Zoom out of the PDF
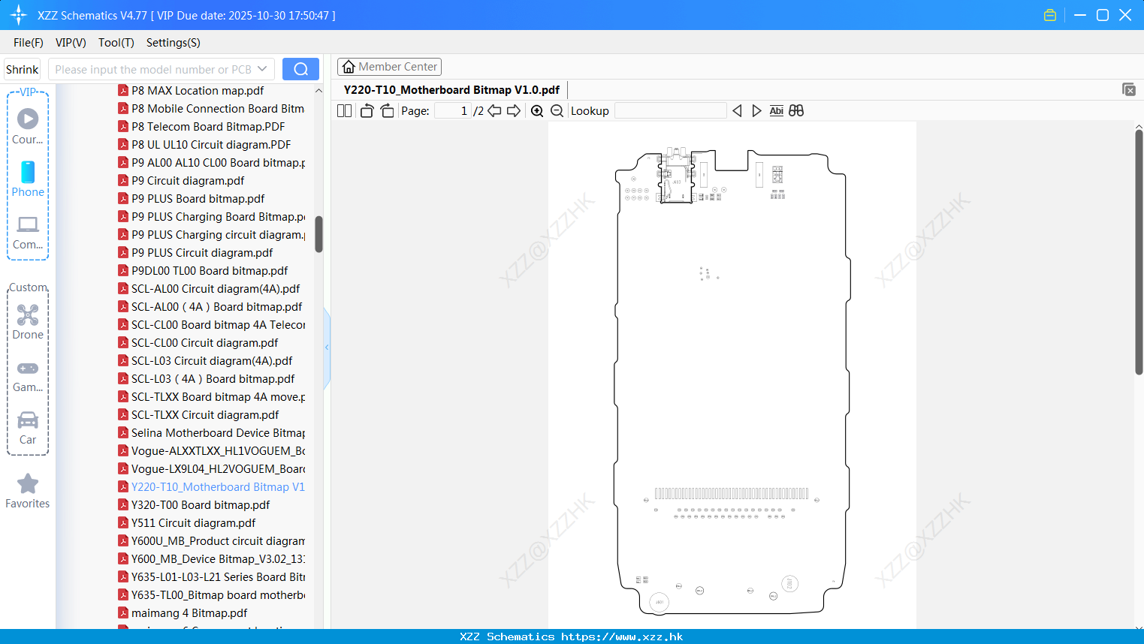Screen dimensions: 1144x644 (557, 110)
